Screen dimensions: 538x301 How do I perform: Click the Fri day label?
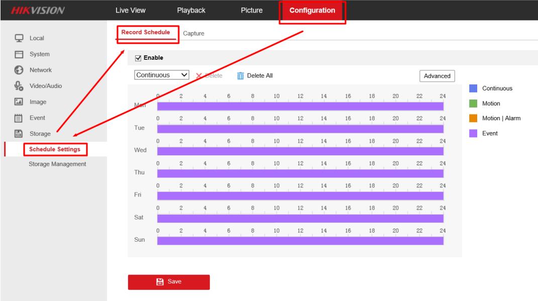pos(138,194)
